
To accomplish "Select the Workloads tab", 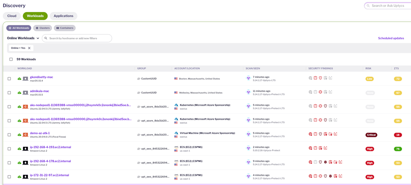I will coord(35,16).
